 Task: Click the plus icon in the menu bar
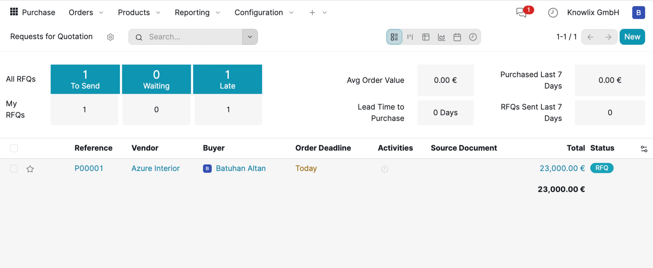point(312,13)
